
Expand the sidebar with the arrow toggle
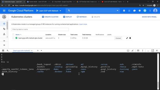[4, 45]
